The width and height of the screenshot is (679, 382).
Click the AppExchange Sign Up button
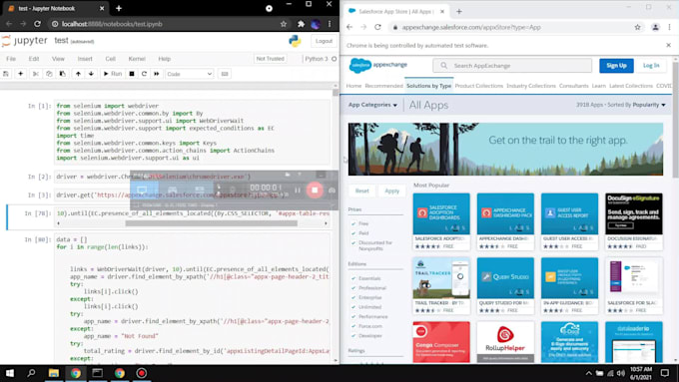coord(616,65)
